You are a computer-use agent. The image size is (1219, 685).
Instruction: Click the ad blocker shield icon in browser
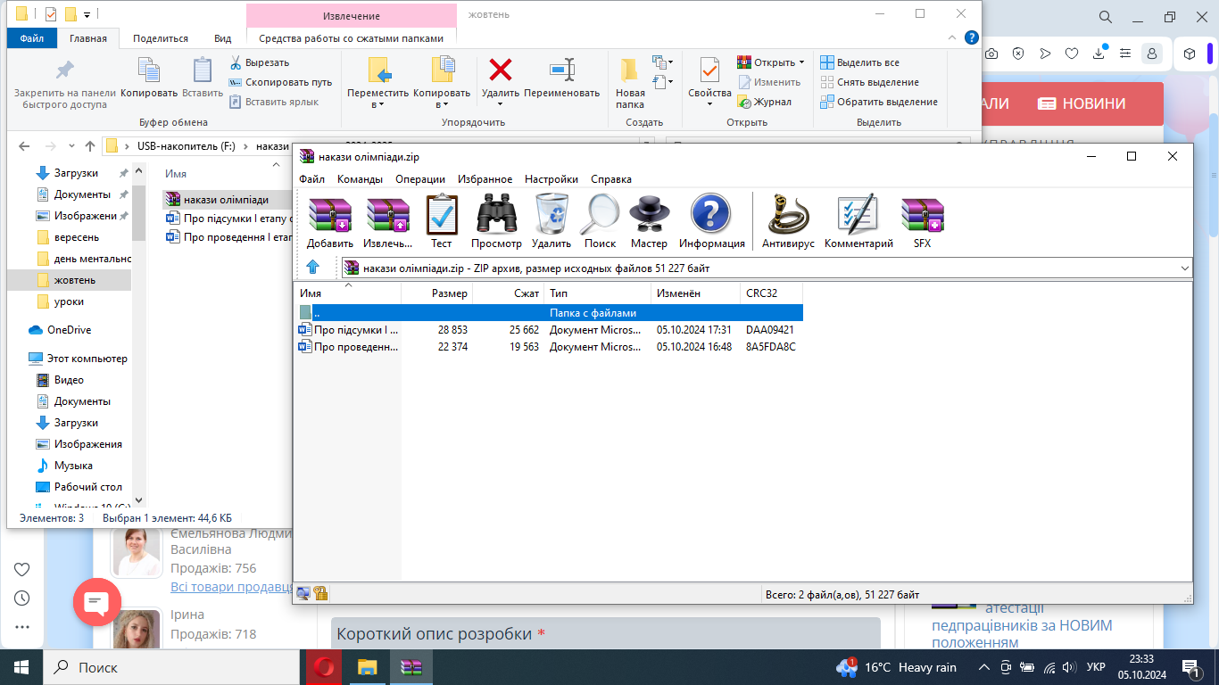pyautogui.click(x=1018, y=54)
